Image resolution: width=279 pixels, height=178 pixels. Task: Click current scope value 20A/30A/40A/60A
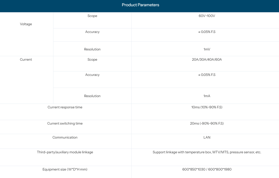[207, 60]
